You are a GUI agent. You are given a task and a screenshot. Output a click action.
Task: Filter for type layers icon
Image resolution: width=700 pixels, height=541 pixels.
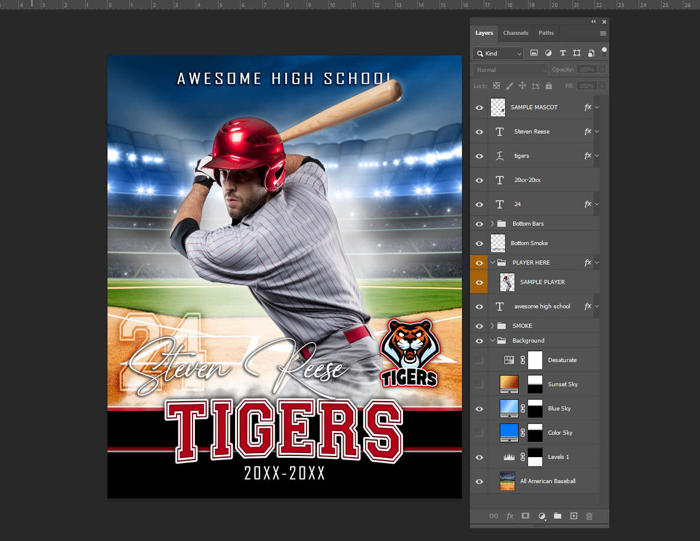tap(562, 53)
